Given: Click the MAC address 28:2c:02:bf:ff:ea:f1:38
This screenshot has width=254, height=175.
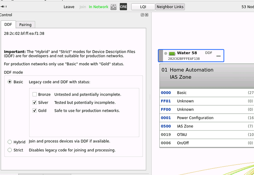Looking at the screenshot, I should tap(24, 33).
